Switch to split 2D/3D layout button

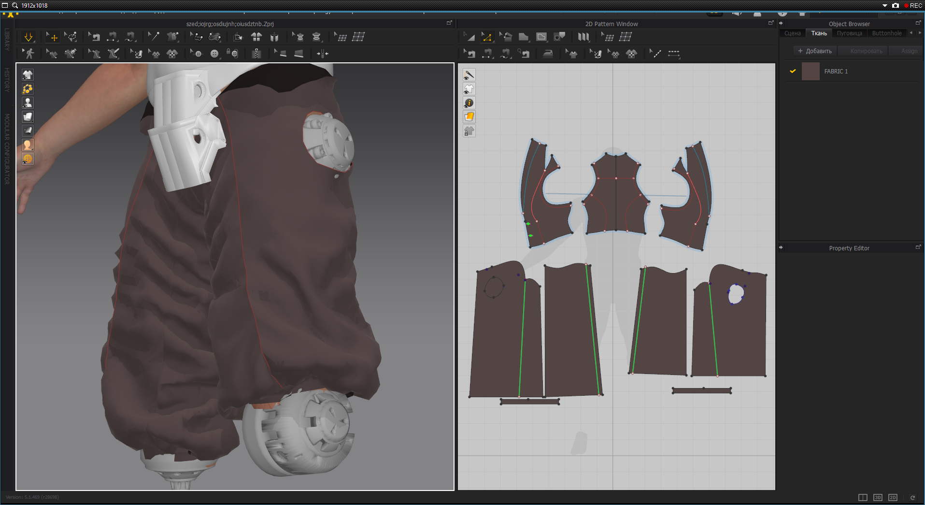click(x=863, y=497)
